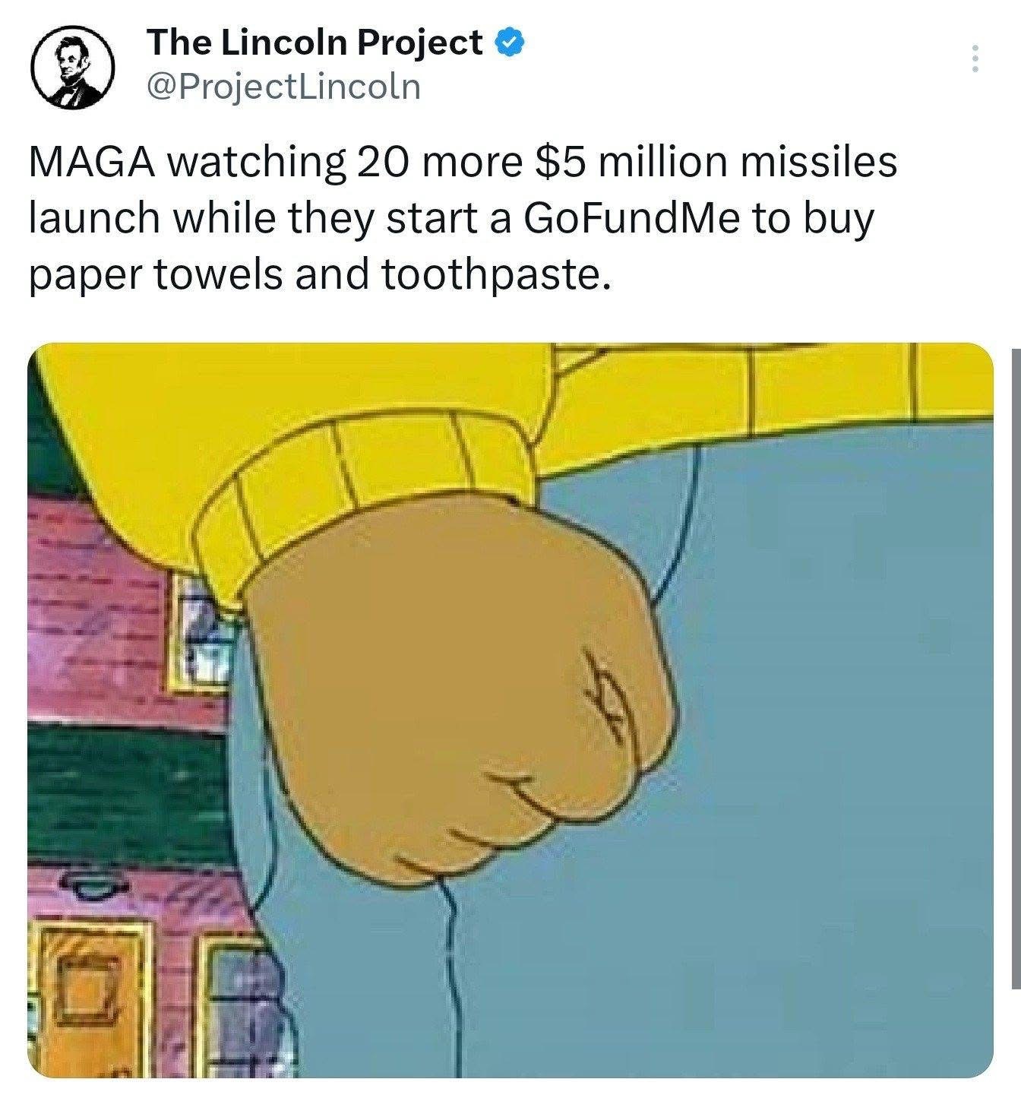Viewport: 1021px width, 1117px height.
Task: Click the orange door in the image
Action: coord(91,1002)
